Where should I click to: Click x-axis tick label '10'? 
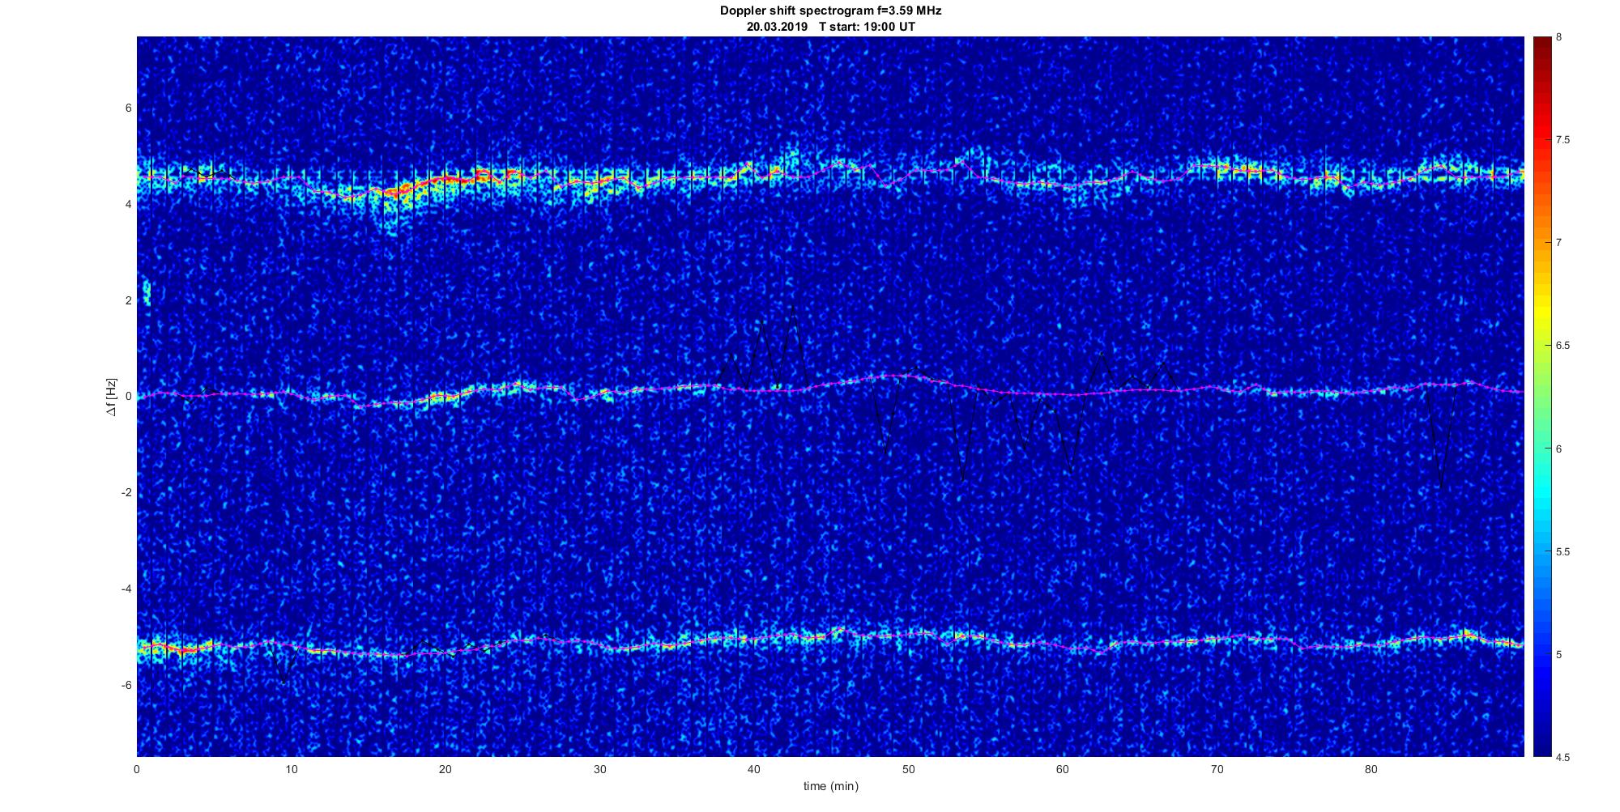click(292, 769)
